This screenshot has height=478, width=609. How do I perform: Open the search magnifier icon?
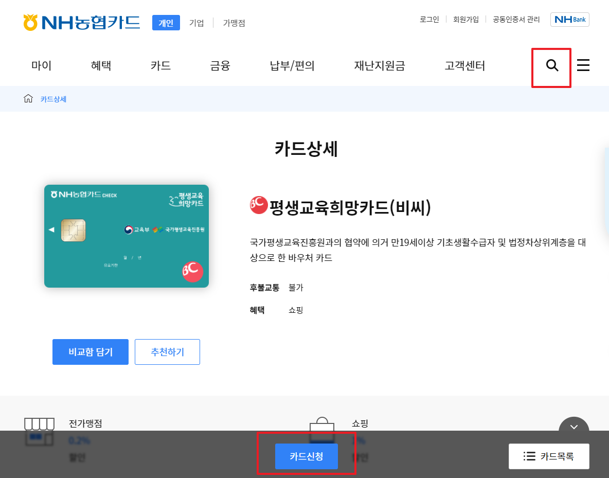pos(552,65)
